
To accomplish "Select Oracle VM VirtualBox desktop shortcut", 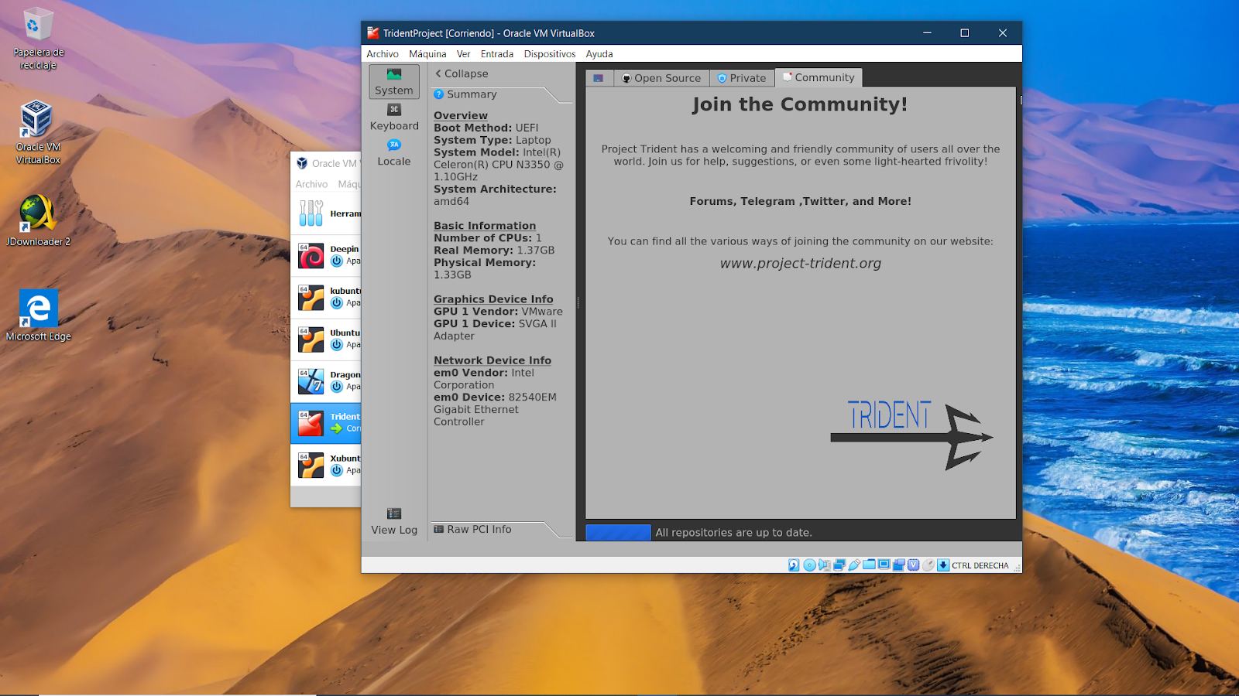I will coord(38,131).
